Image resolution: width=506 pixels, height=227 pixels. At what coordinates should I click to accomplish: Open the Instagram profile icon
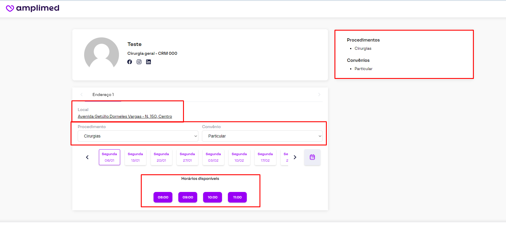pyautogui.click(x=139, y=62)
